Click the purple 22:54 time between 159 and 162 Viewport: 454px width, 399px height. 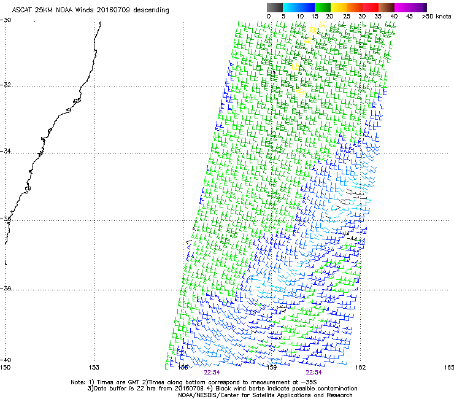tap(314, 373)
